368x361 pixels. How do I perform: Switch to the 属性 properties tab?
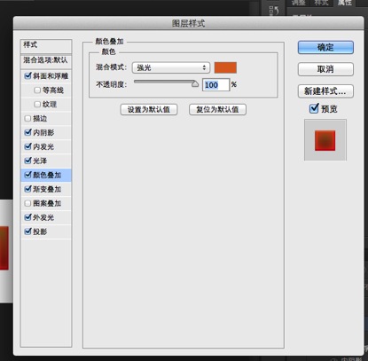pos(345,3)
